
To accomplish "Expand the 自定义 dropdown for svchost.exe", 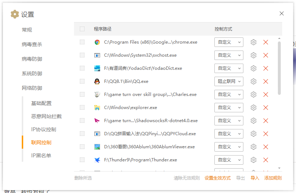I will tap(229, 55).
